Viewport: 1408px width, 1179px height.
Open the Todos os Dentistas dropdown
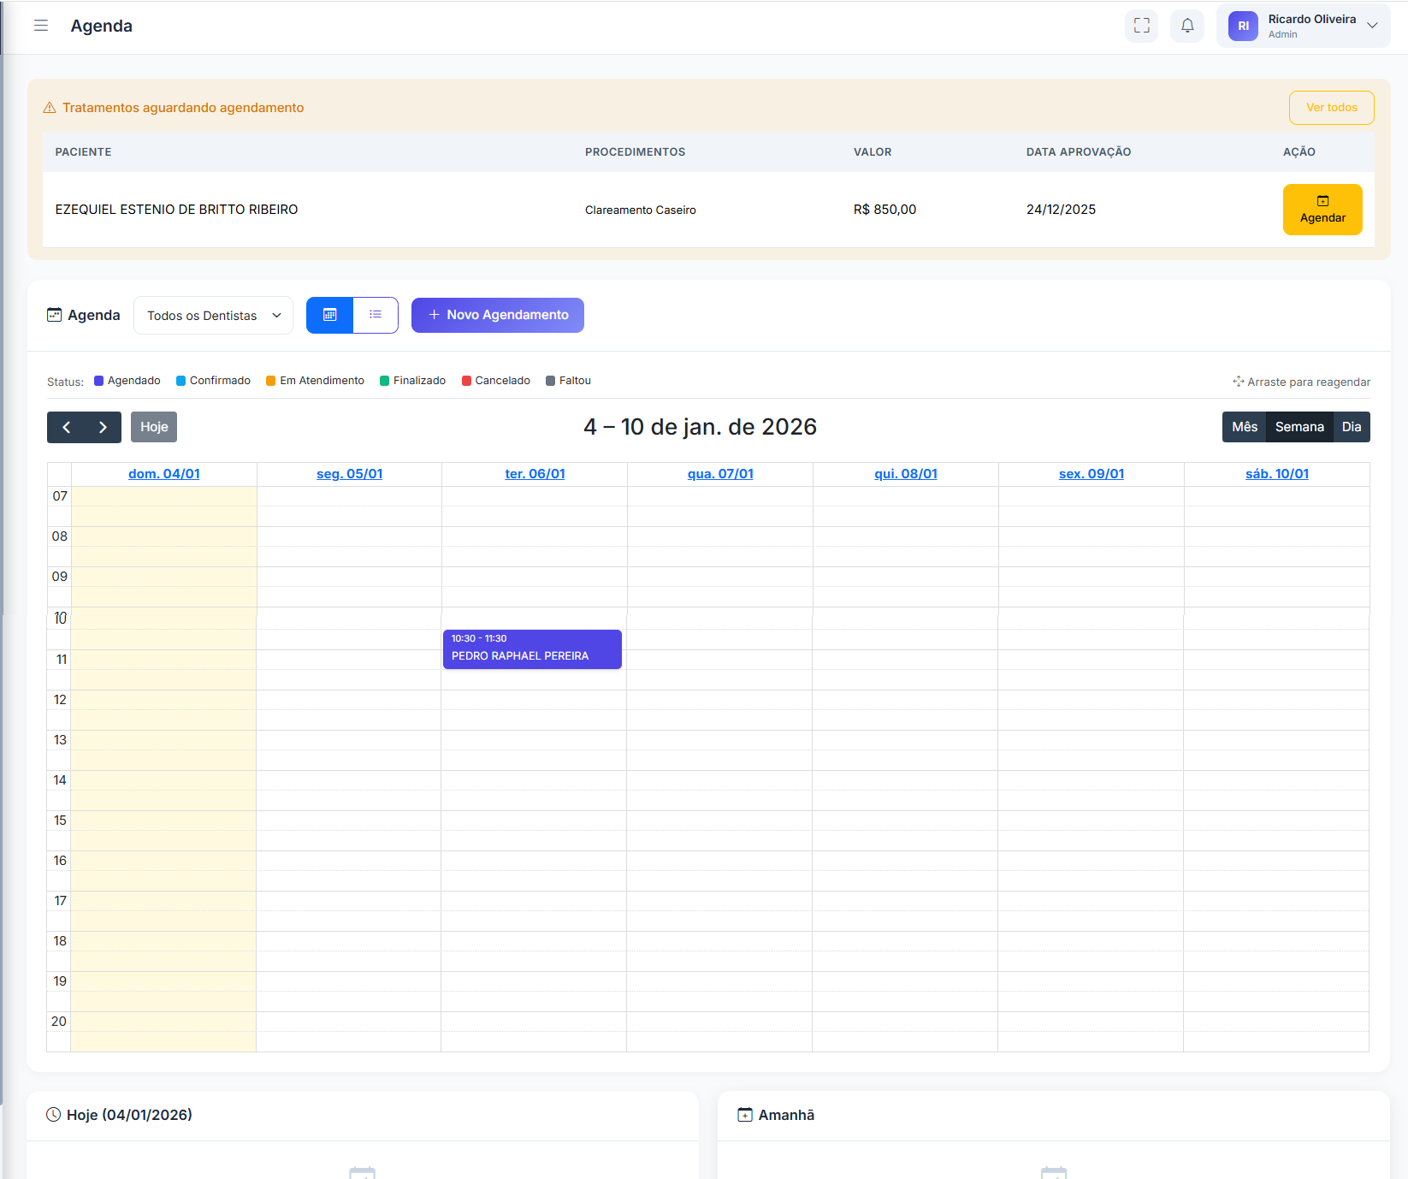213,315
